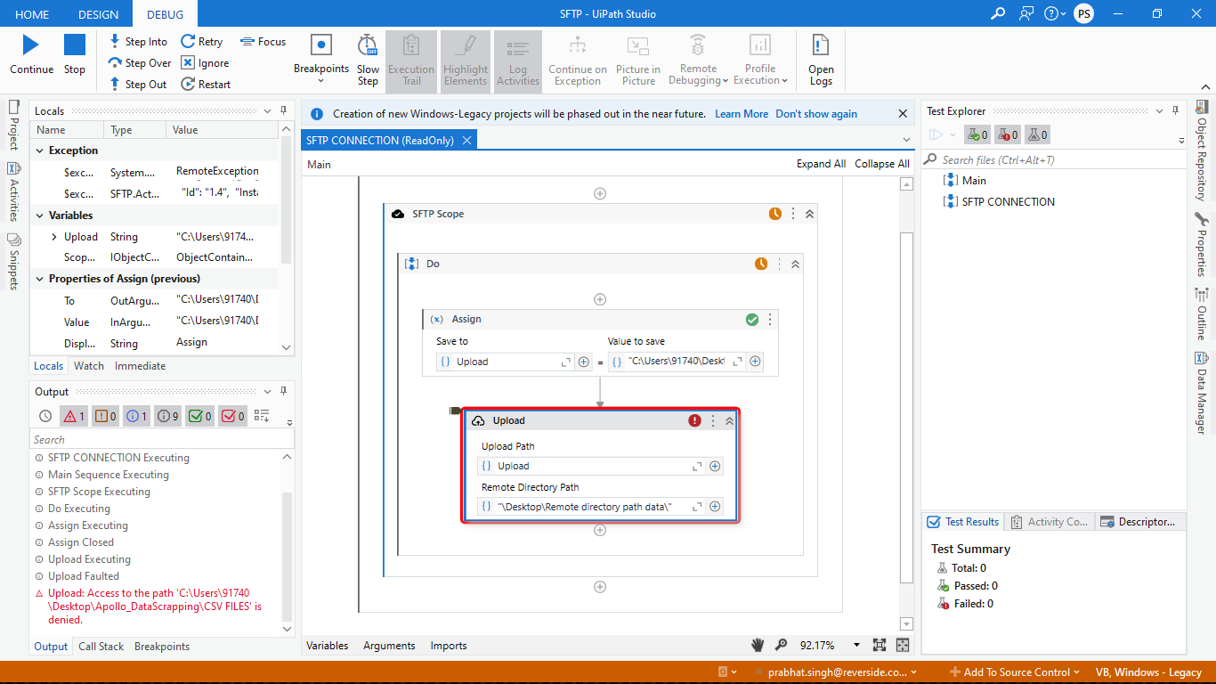Image resolution: width=1216 pixels, height=684 pixels.
Task: Open the Breakpoints dropdown arrow
Action: click(320, 81)
